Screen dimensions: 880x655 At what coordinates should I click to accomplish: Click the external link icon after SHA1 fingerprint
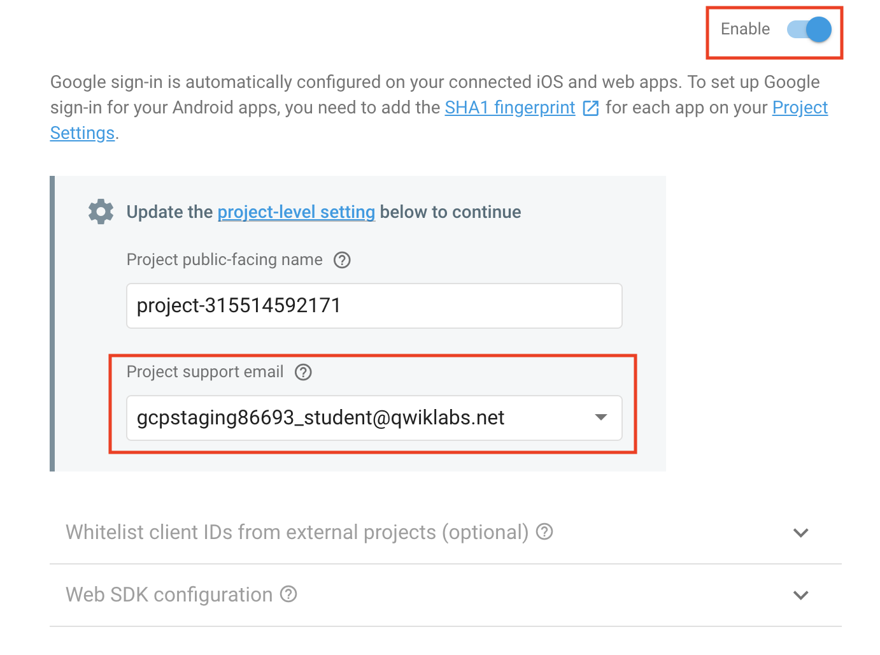tap(591, 108)
